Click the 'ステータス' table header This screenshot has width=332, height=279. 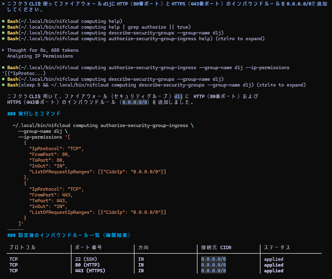coord(277,247)
